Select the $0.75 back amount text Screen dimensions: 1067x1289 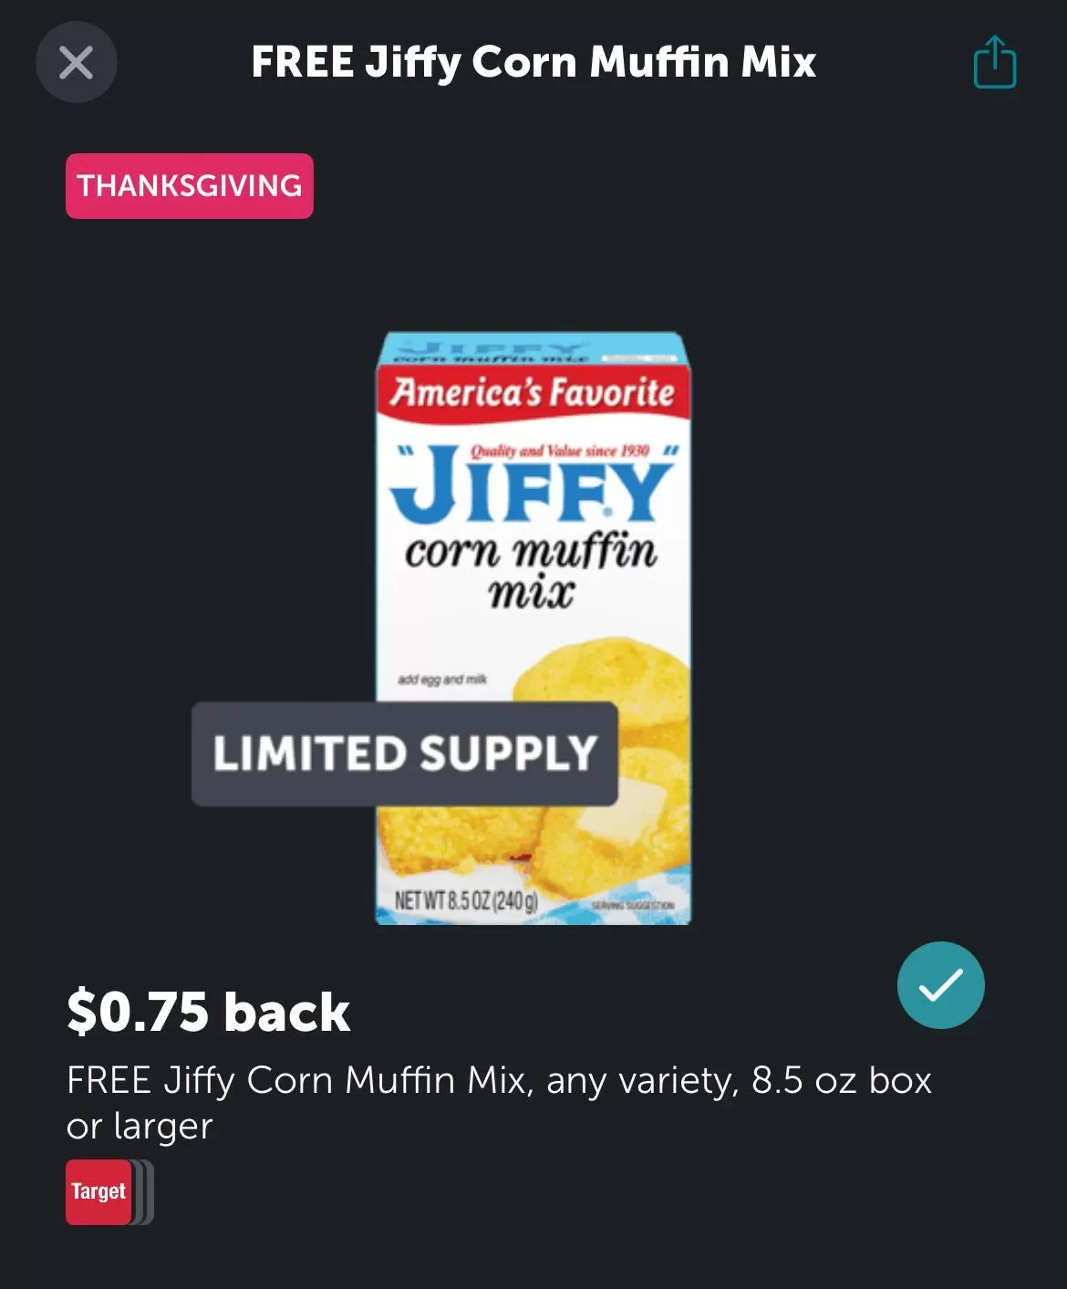(209, 1012)
